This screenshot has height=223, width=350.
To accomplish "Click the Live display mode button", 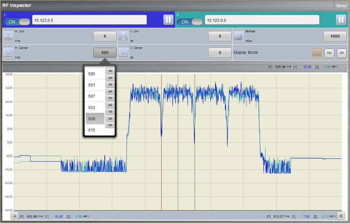I will pos(317,53).
